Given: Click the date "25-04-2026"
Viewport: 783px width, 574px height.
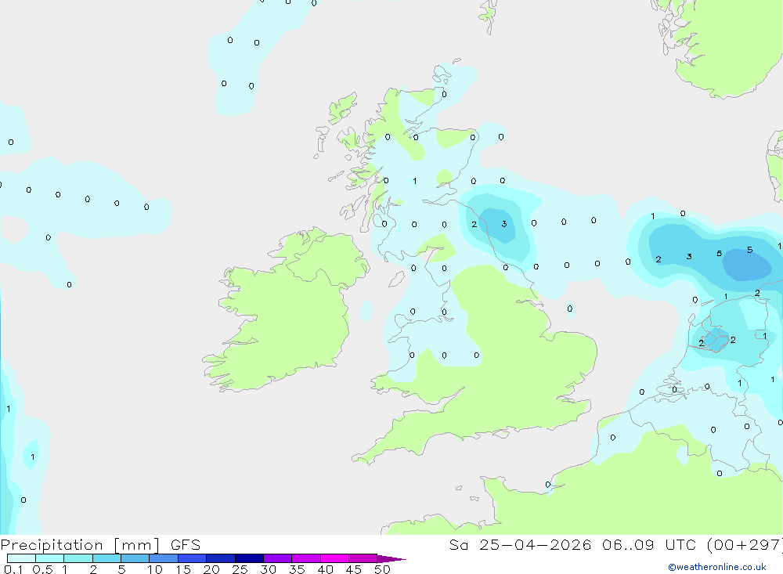Looking at the screenshot, I should click(536, 544).
